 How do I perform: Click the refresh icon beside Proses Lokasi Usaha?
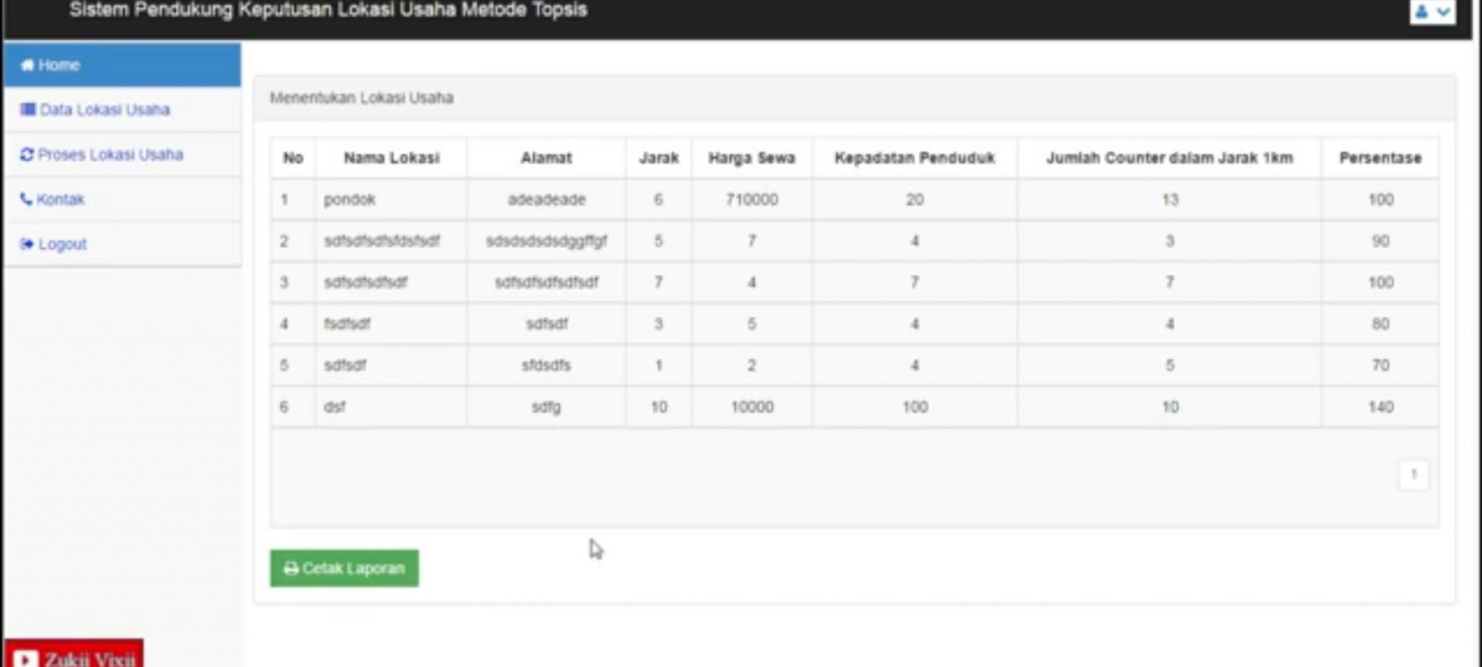pos(26,154)
